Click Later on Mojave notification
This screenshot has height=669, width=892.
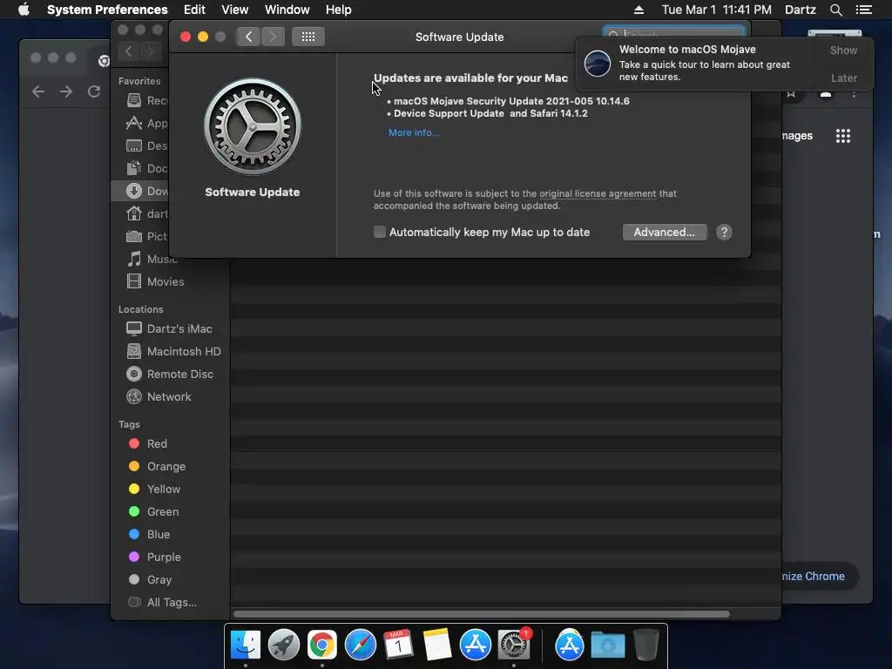[x=843, y=78]
